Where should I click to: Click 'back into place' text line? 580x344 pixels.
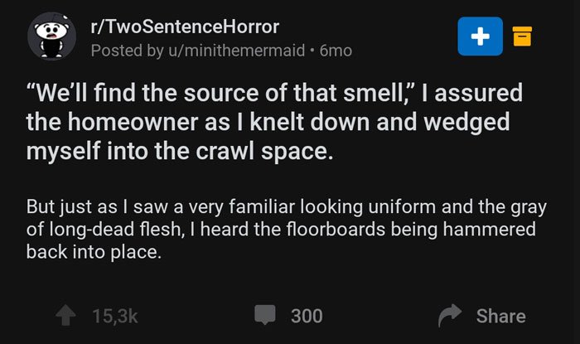[94, 252]
